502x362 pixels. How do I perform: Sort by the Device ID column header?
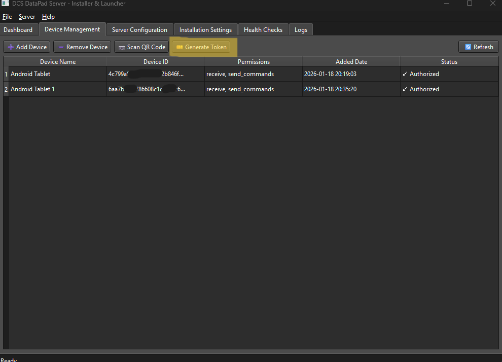(156, 61)
